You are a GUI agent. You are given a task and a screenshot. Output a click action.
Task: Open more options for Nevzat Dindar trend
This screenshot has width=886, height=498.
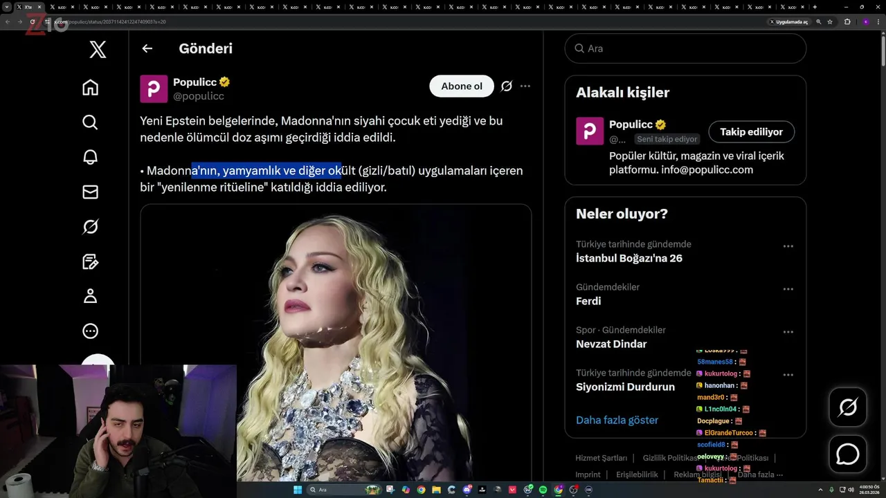tap(788, 332)
